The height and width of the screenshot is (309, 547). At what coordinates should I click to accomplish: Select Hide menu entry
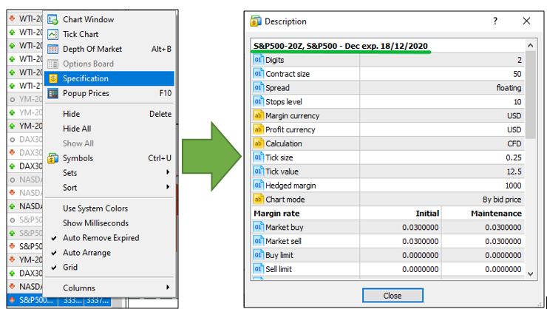[109, 114]
